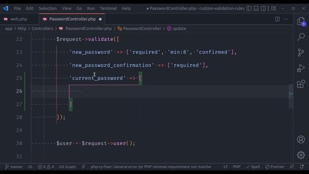Open the Accounts menu icon
Viewport: 309px width, 174px height.
pyautogui.click(x=301, y=140)
